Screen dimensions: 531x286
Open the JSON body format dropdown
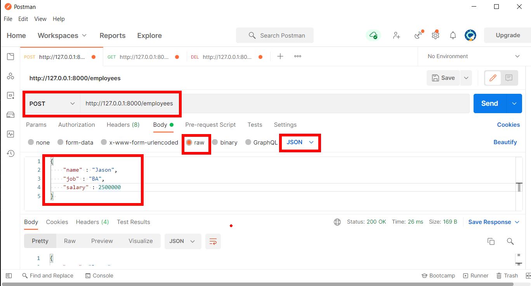coord(300,142)
